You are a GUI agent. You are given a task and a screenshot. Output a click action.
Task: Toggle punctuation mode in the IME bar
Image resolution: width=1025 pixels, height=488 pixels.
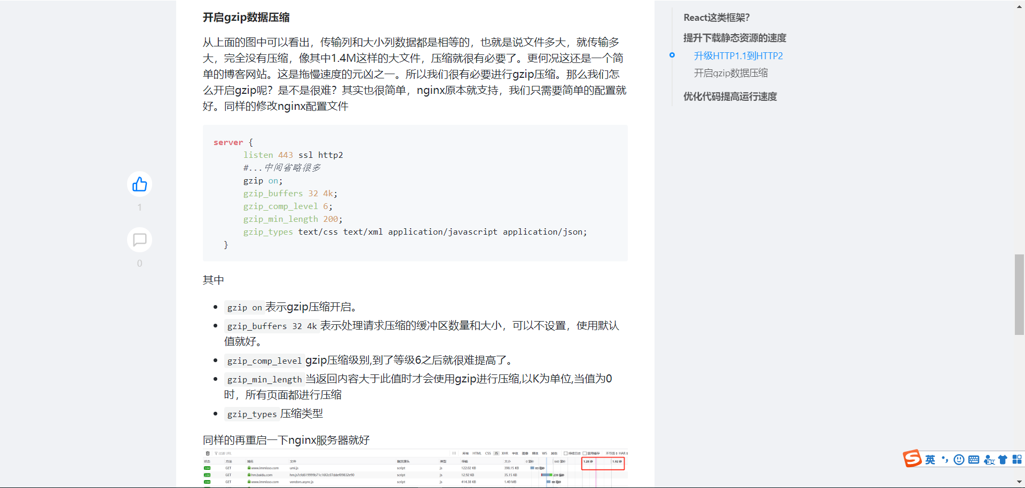pyautogui.click(x=944, y=460)
